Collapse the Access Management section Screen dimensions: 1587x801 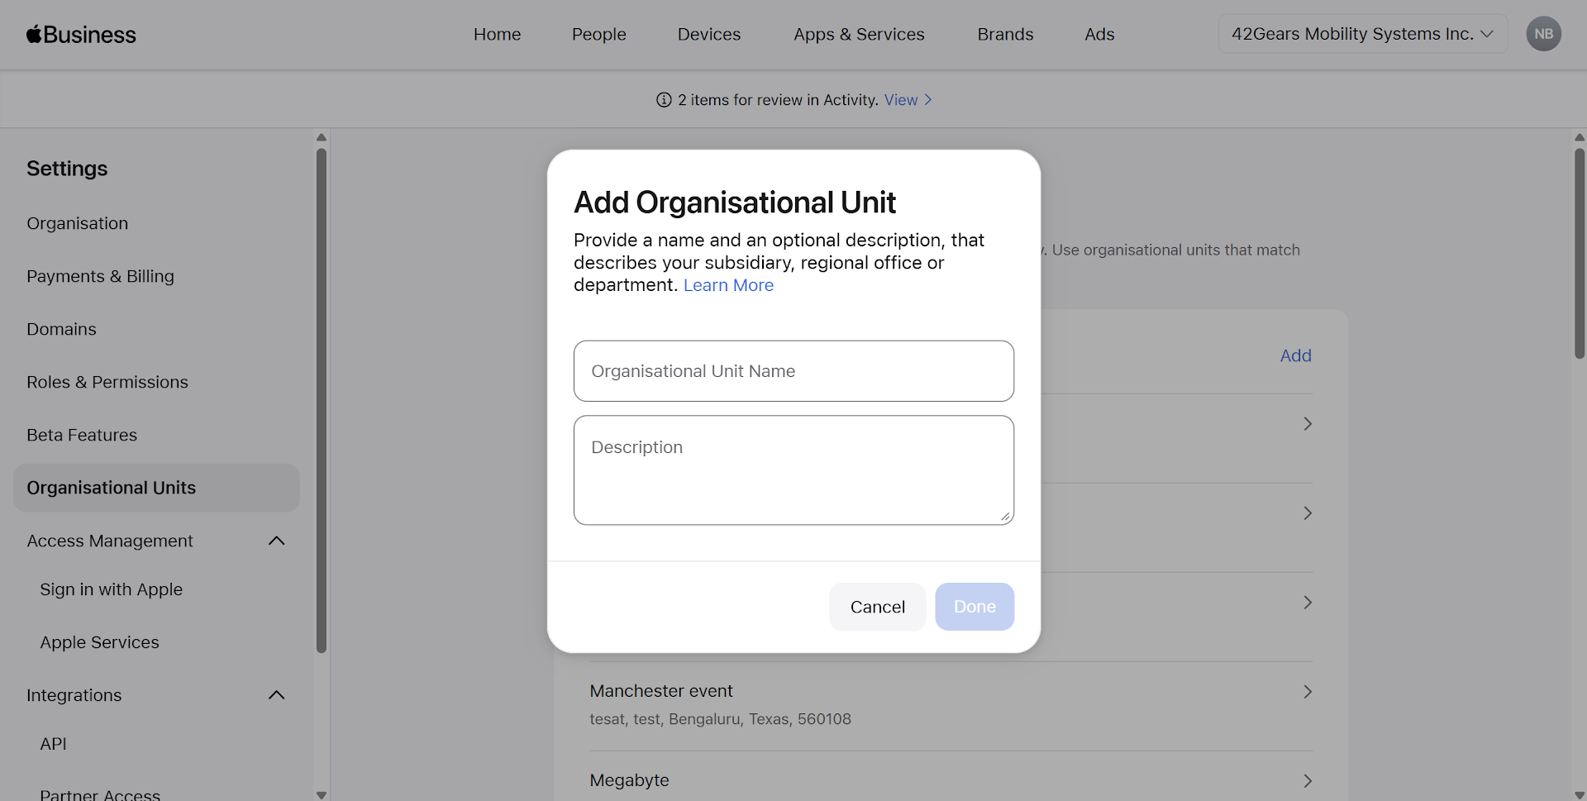point(277,541)
